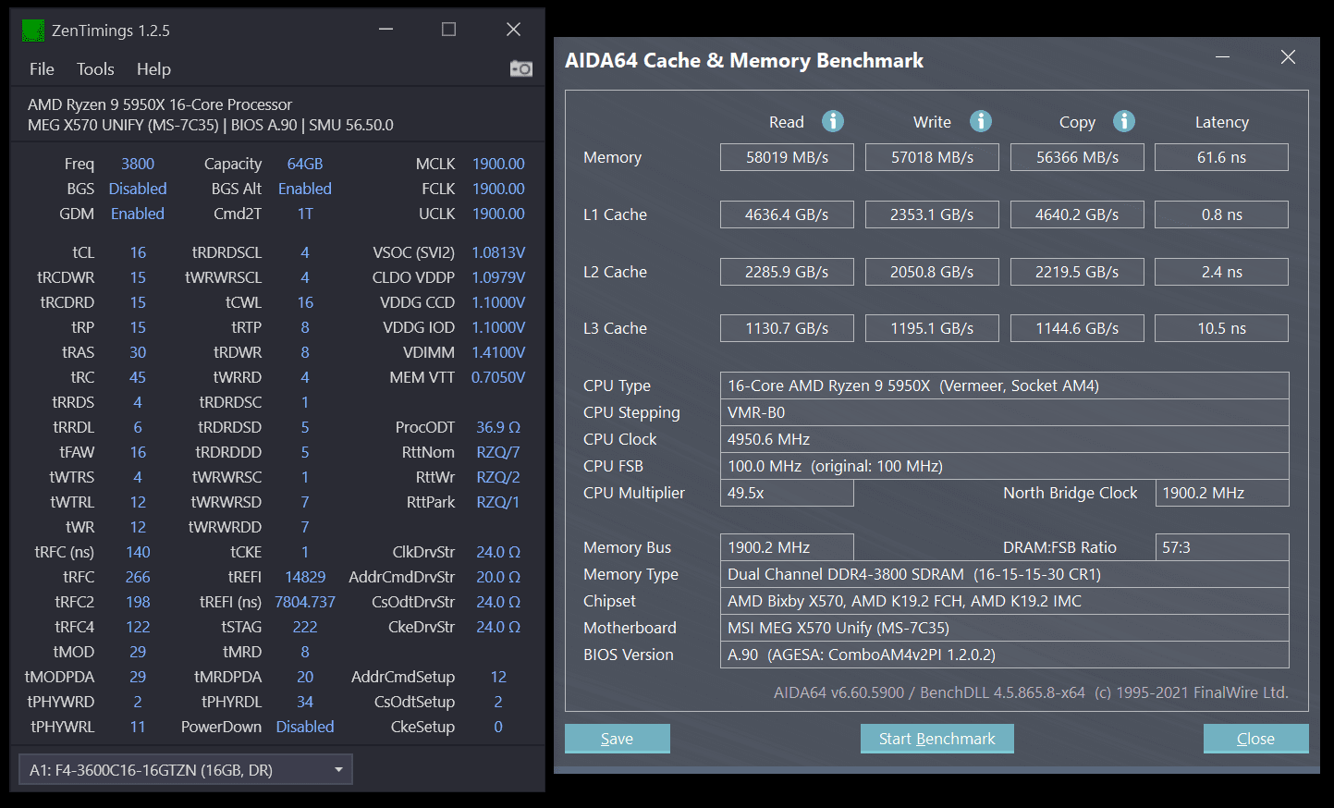Click the tRFC (ns) value 140

[x=138, y=552]
